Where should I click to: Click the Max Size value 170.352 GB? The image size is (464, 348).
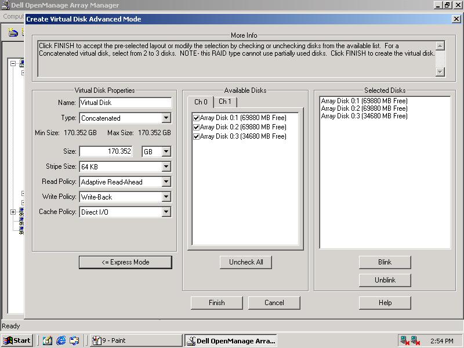pyautogui.click(x=154, y=133)
